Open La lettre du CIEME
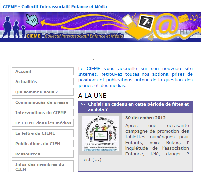Viewport: 204px width, 174px height. (42, 133)
